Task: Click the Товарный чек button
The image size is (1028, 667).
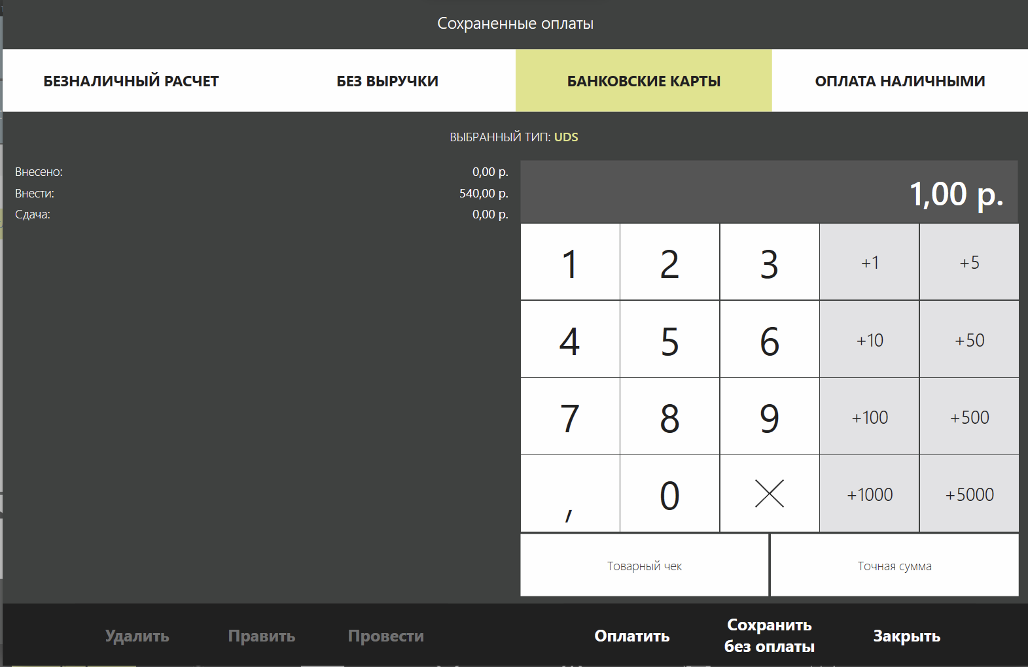Action: (645, 566)
